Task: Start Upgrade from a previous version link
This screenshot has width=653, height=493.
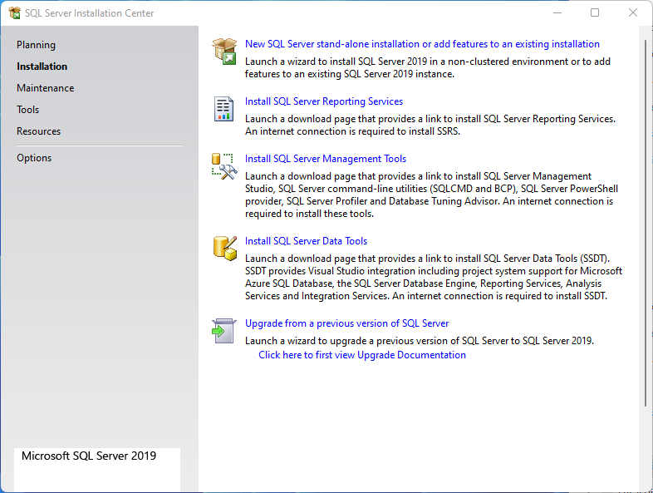Action: tap(347, 323)
